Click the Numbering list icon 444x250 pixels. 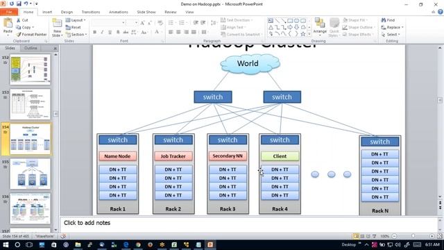point(182,23)
